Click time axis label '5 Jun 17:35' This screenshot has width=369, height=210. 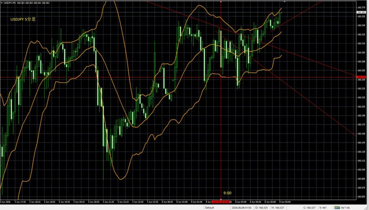[20, 202]
